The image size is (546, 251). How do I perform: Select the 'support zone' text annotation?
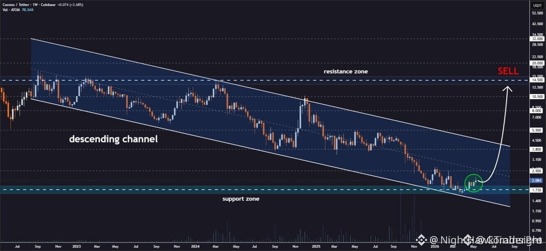(x=241, y=199)
